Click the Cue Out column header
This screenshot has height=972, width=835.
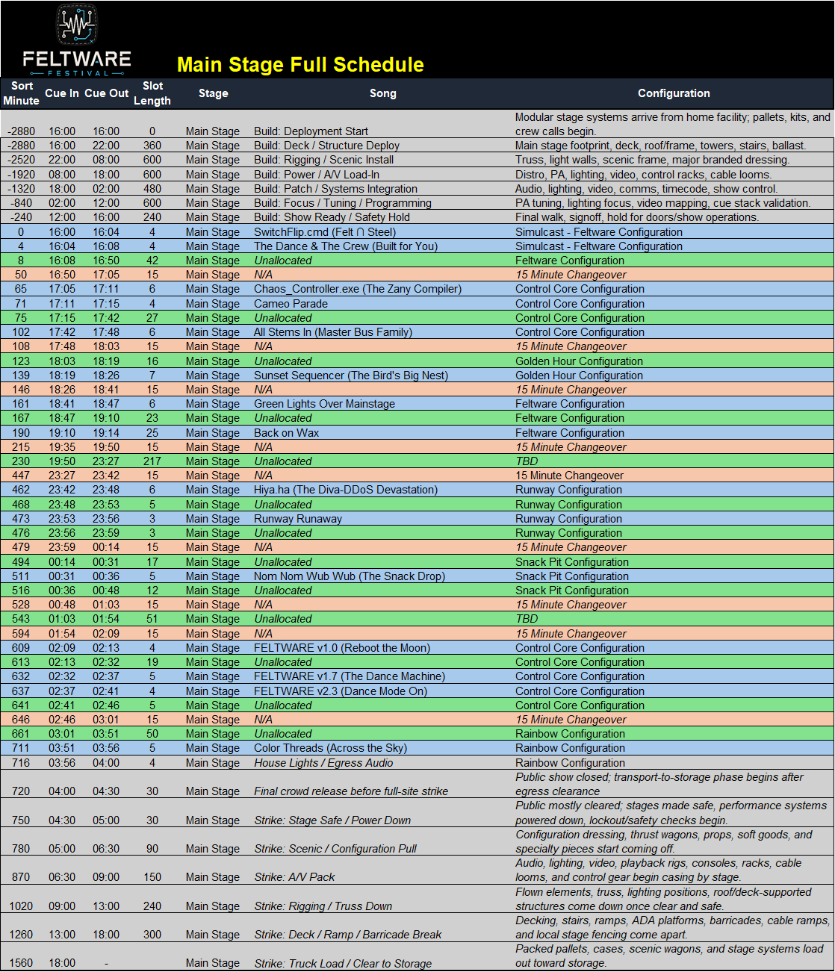tap(107, 93)
